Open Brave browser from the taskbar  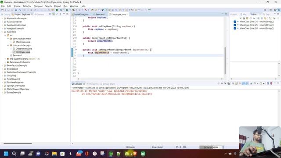[x=135, y=154]
